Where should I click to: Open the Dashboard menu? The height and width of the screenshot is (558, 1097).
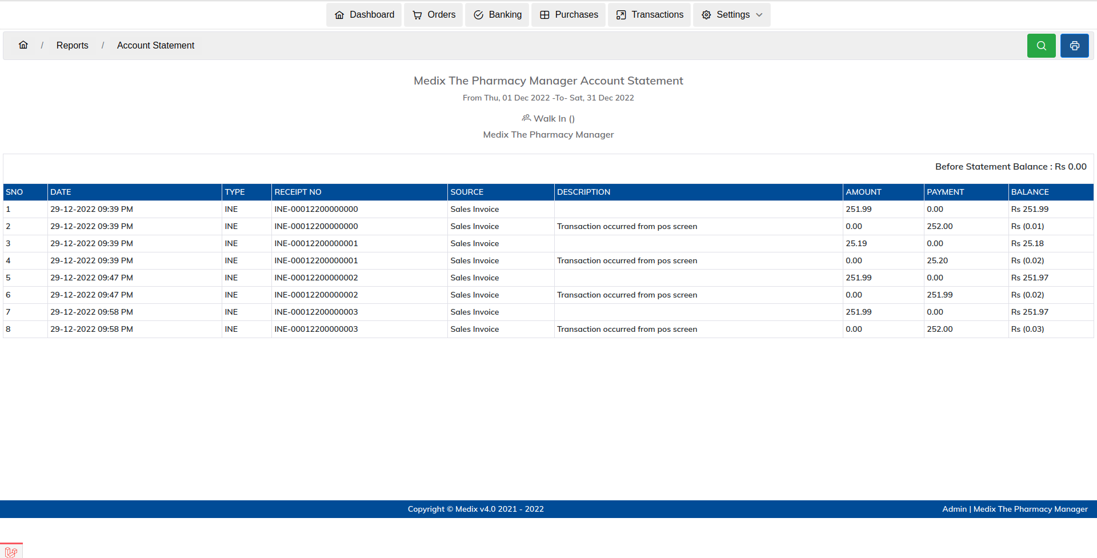364,15
